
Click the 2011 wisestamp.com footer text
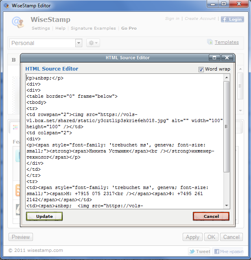(36, 250)
